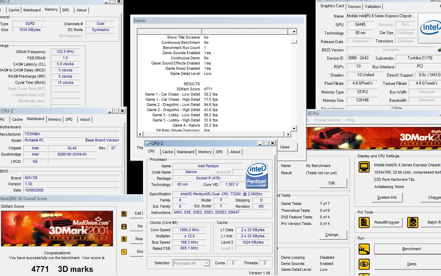Click the Intel Pentium Dual-Core logo in CPU-Z
This screenshot has height=276, width=441.
[257, 176]
